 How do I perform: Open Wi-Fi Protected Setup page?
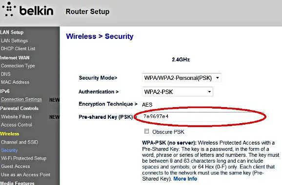[x=23, y=158]
